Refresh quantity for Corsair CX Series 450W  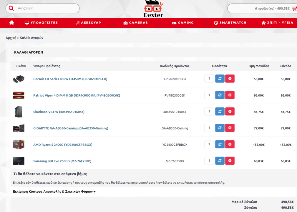click(x=220, y=79)
